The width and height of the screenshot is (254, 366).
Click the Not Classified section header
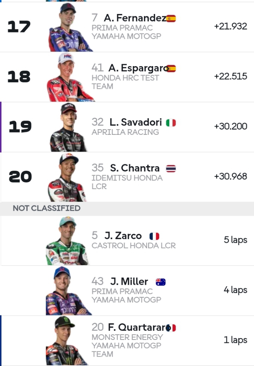point(46,208)
